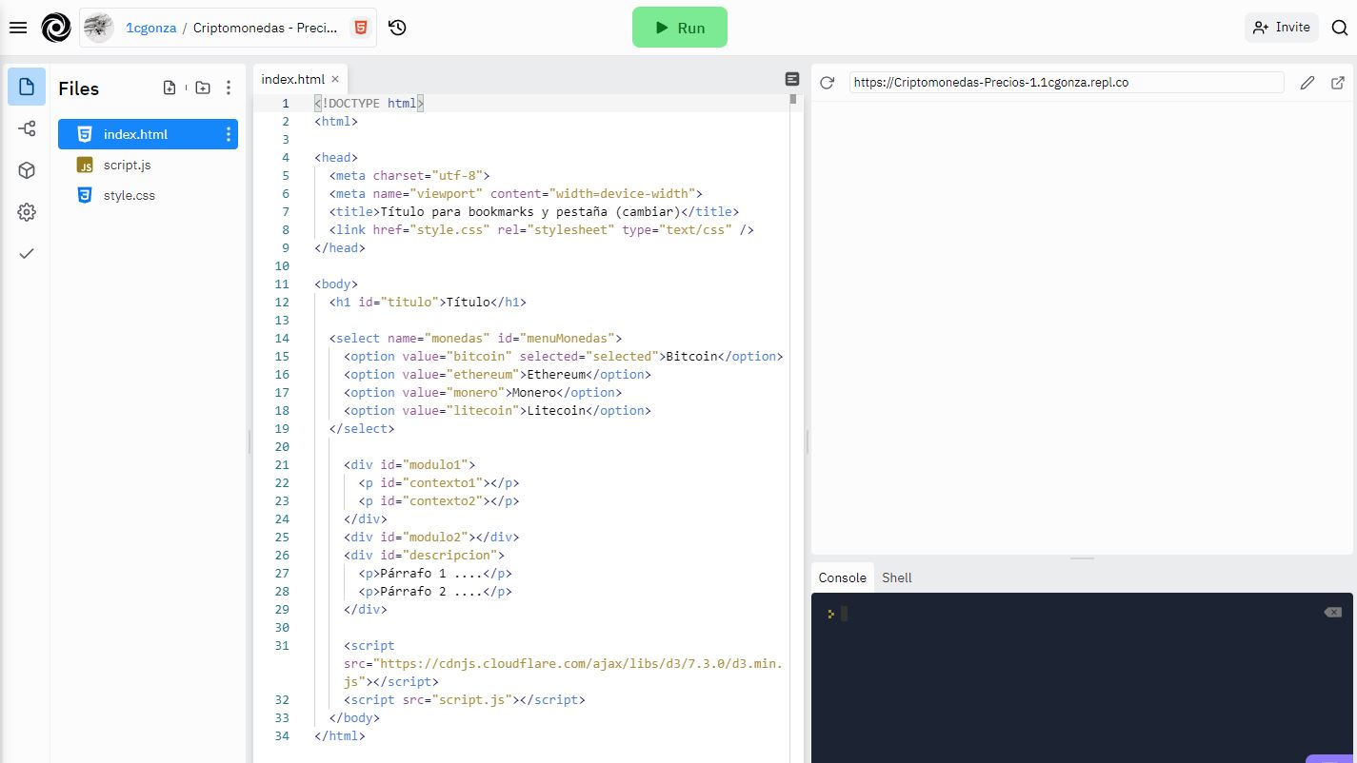Open the Settings gear sidebar icon

(27, 212)
